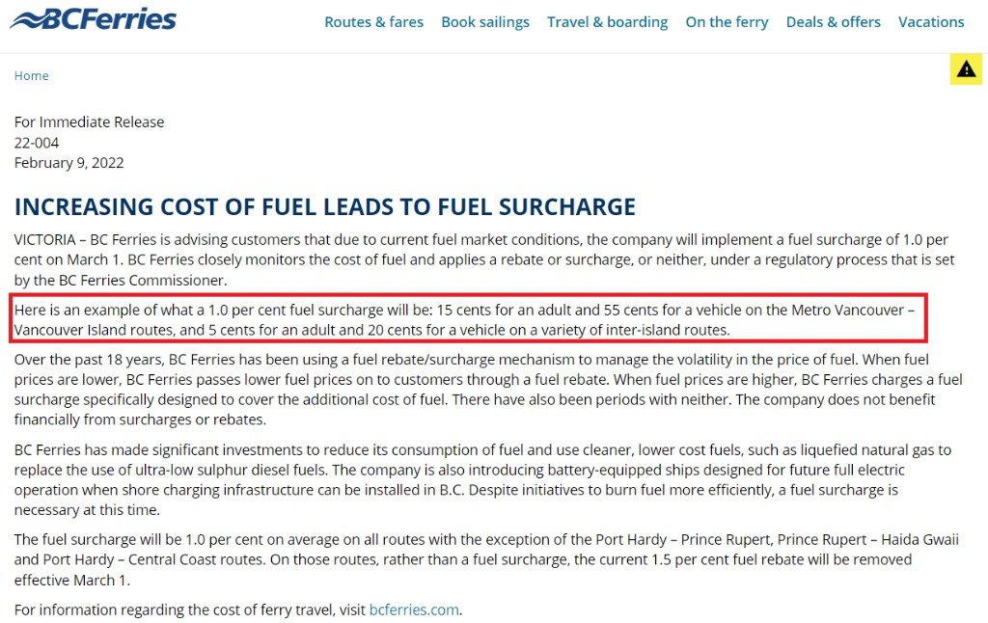
Task: Select Vacations in the top navigation
Action: pyautogui.click(x=931, y=22)
